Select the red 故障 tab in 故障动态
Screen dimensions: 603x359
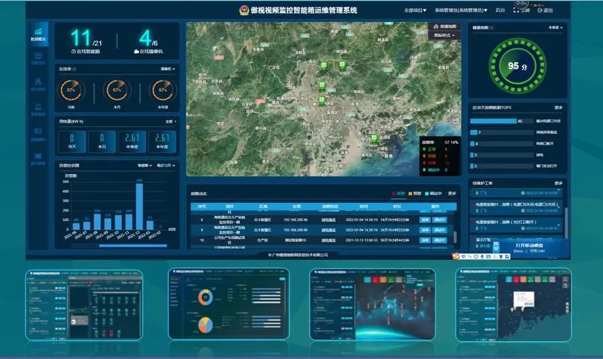point(398,194)
